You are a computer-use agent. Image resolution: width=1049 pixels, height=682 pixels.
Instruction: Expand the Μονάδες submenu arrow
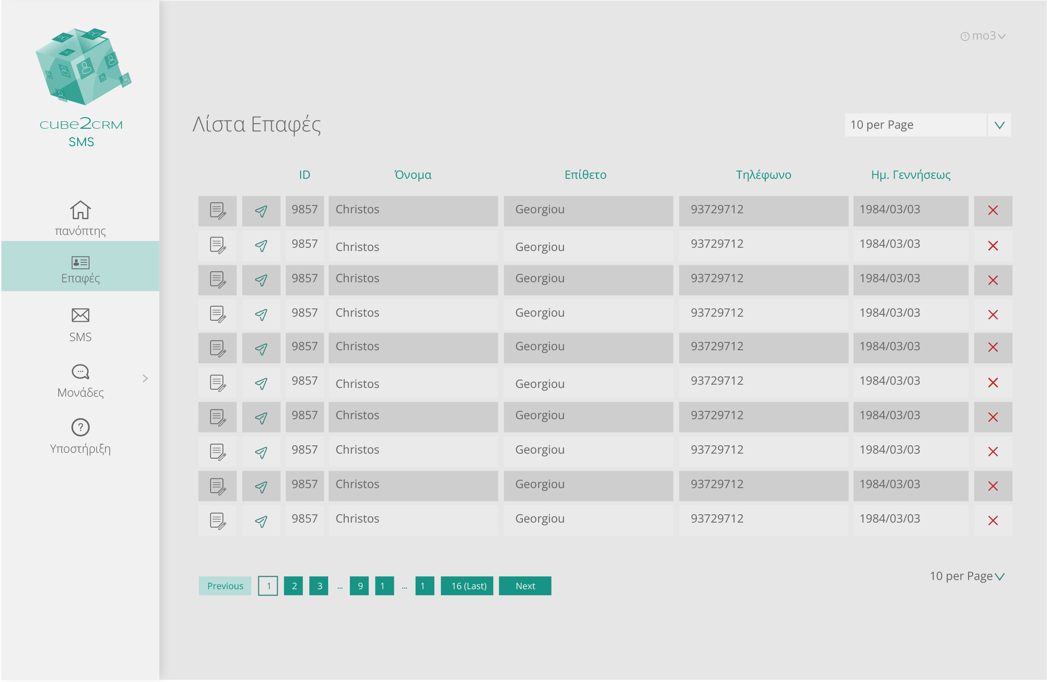point(145,378)
